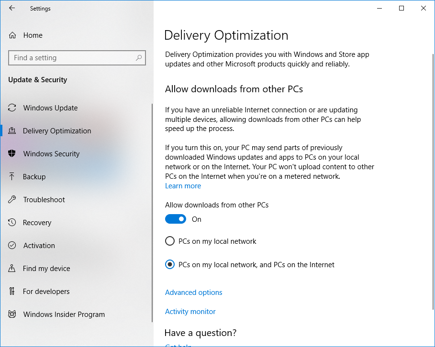
Task: Click the Windows Security shield icon
Action: [x=12, y=153]
